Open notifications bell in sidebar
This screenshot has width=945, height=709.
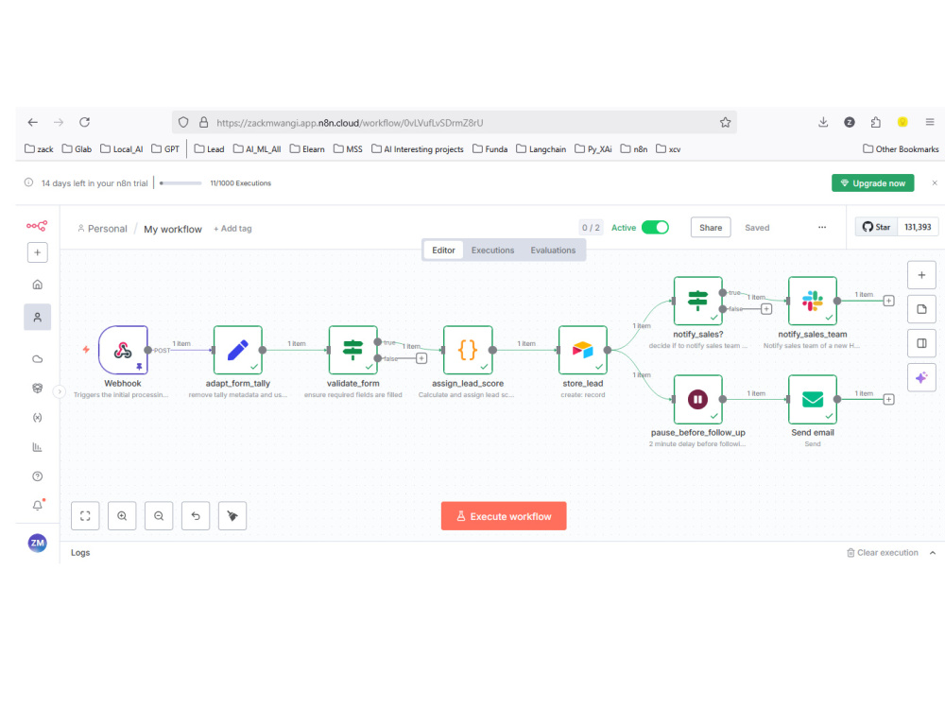[38, 505]
